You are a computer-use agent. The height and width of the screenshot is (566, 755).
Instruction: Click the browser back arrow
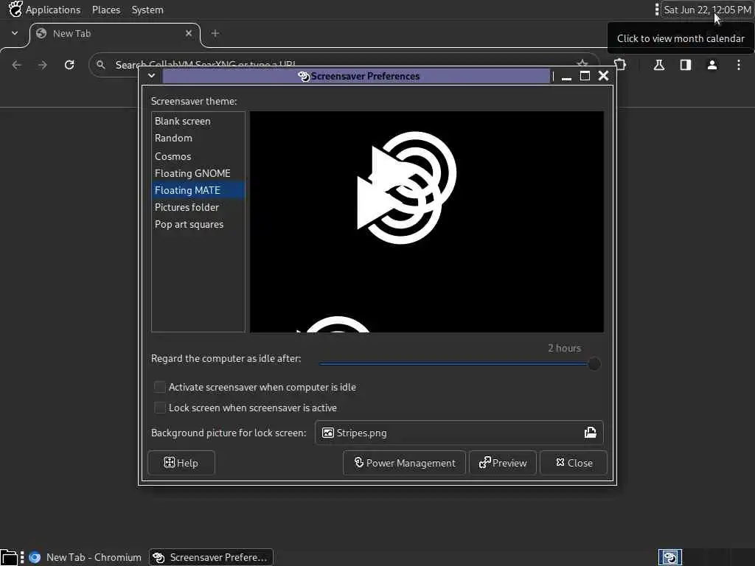(x=17, y=65)
